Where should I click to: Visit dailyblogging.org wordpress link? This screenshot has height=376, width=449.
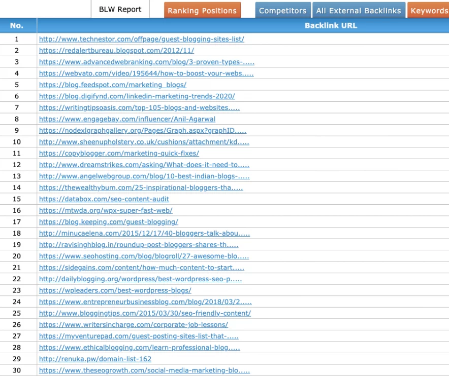[x=140, y=279]
